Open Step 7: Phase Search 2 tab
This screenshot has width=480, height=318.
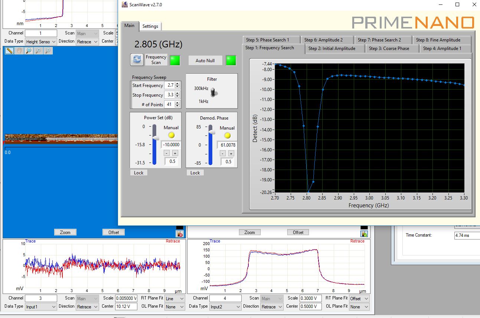click(x=382, y=40)
